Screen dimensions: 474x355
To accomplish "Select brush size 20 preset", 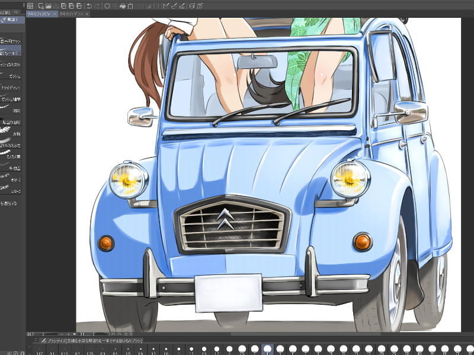I will (x=382, y=350).
